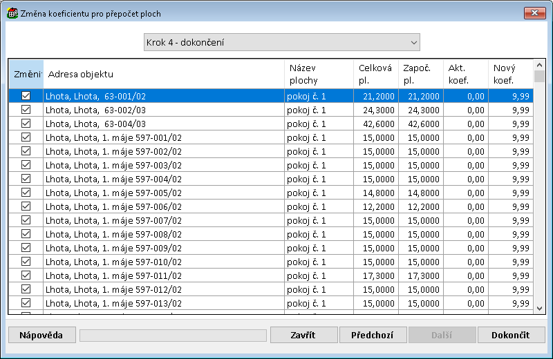Toggle checkbox for 1. máje 597-005/02
Image resolution: width=553 pixels, height=359 pixels.
coord(26,193)
